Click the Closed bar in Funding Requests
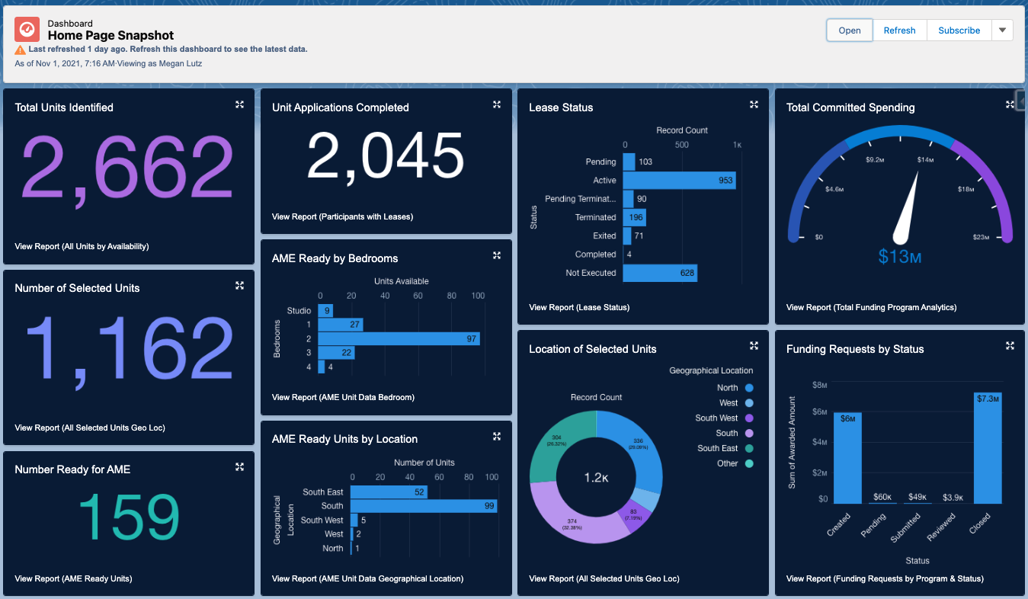Image resolution: width=1028 pixels, height=599 pixels. click(988, 448)
